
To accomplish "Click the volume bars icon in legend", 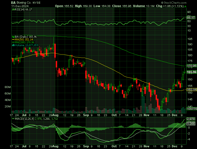I will click(13, 45).
